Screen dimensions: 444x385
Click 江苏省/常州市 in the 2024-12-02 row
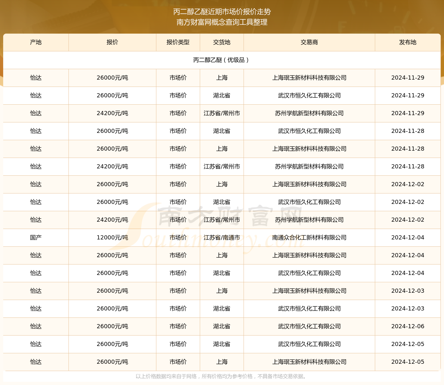(x=222, y=220)
